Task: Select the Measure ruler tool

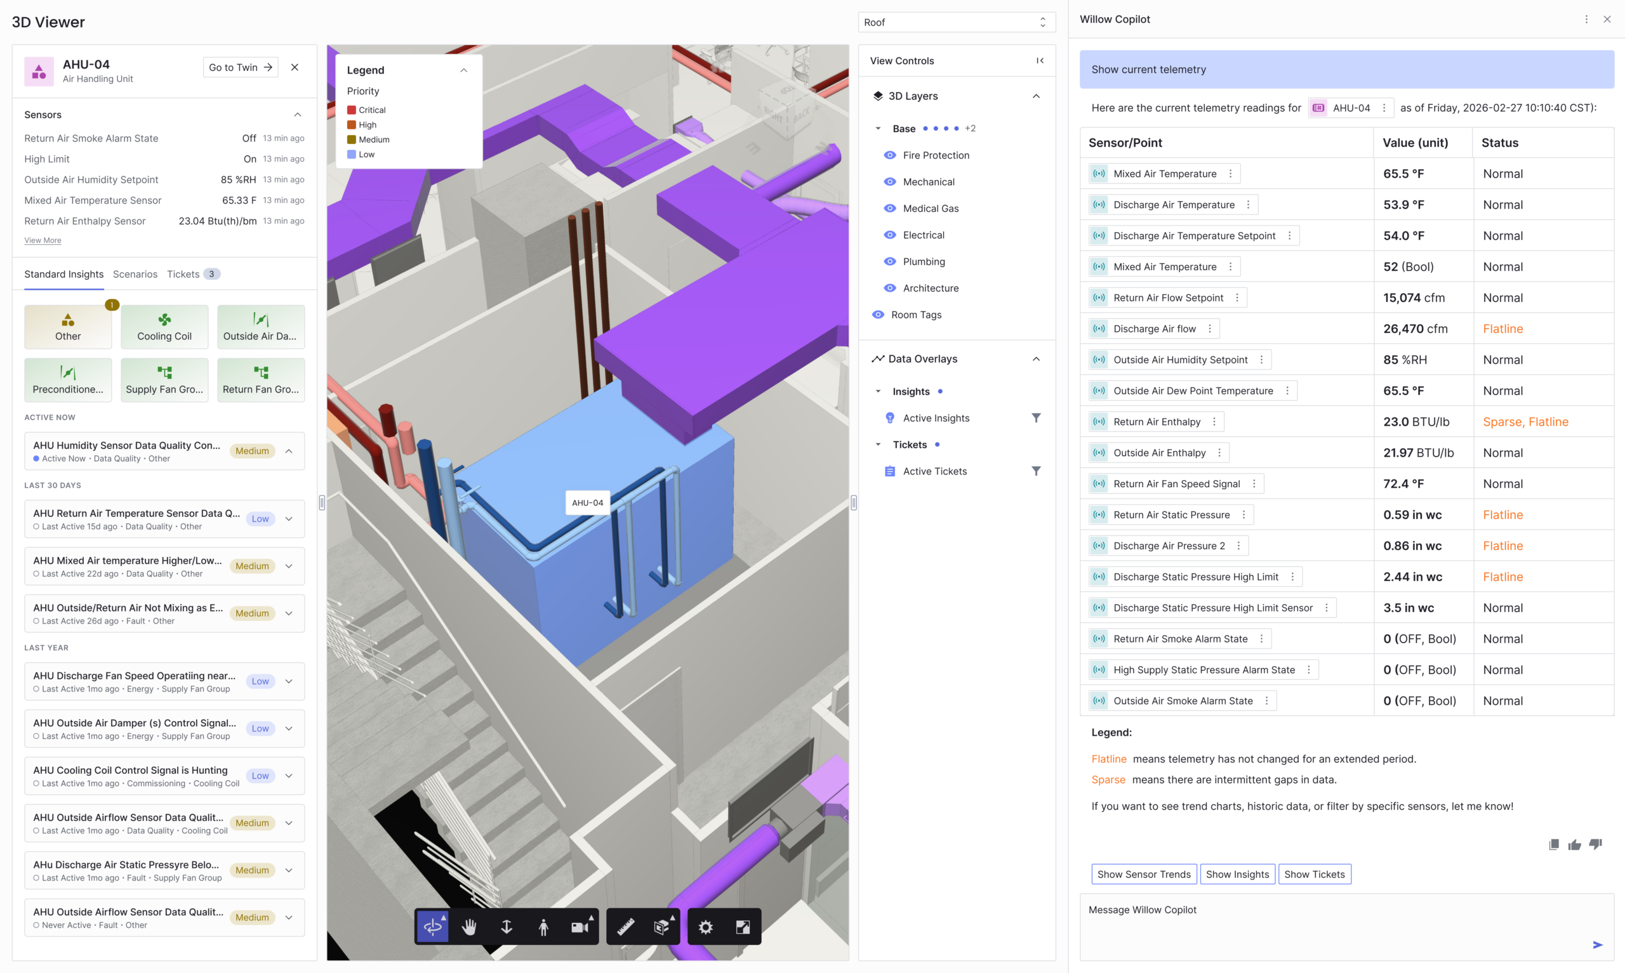Action: (625, 927)
